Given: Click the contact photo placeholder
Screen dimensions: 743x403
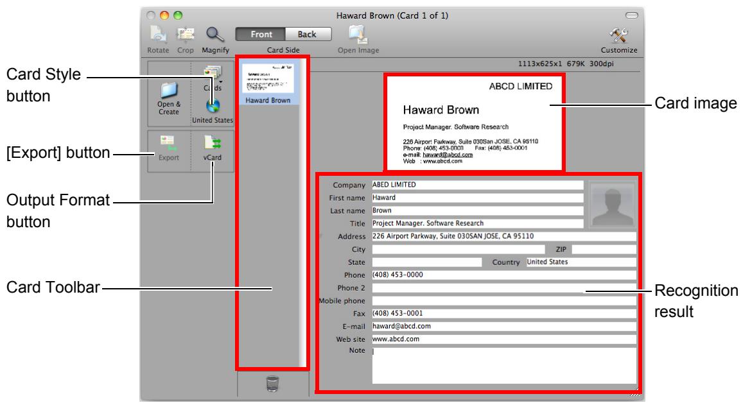Looking at the screenshot, I should pyautogui.click(x=612, y=204).
